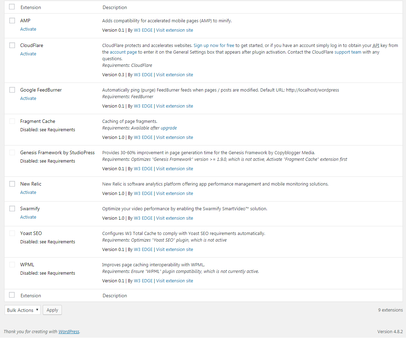Screen dimensions: 406x338
Task: Open the W3 EDGE link in the Yoast SEO row
Action: pyautogui.click(x=143, y=250)
